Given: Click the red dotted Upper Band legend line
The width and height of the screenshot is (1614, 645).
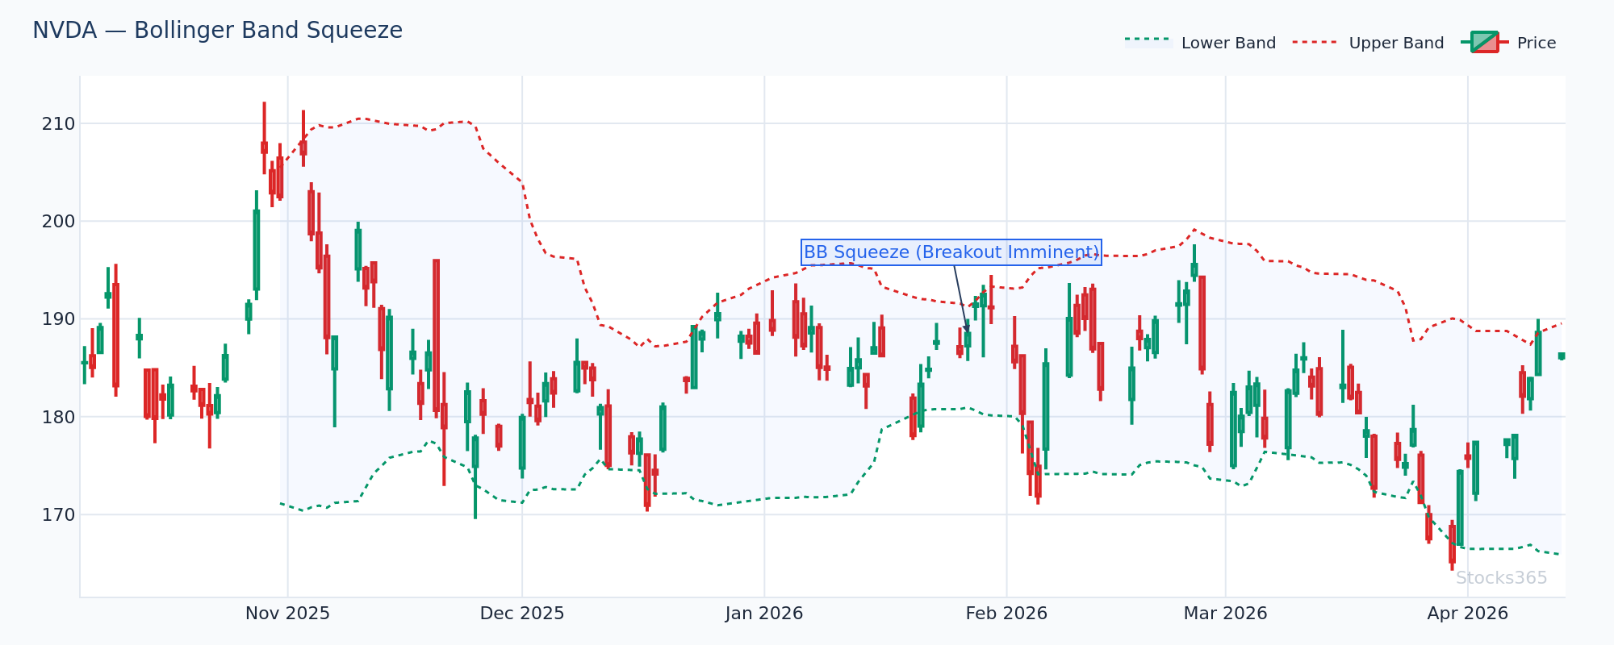Looking at the screenshot, I should (1316, 42).
